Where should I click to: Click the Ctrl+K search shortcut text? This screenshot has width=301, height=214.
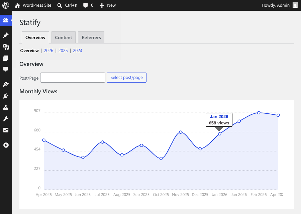pyautogui.click(x=71, y=5)
